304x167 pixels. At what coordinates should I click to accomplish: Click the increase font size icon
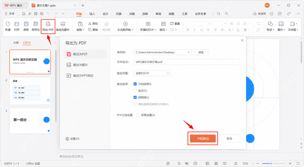[x=231, y=23]
